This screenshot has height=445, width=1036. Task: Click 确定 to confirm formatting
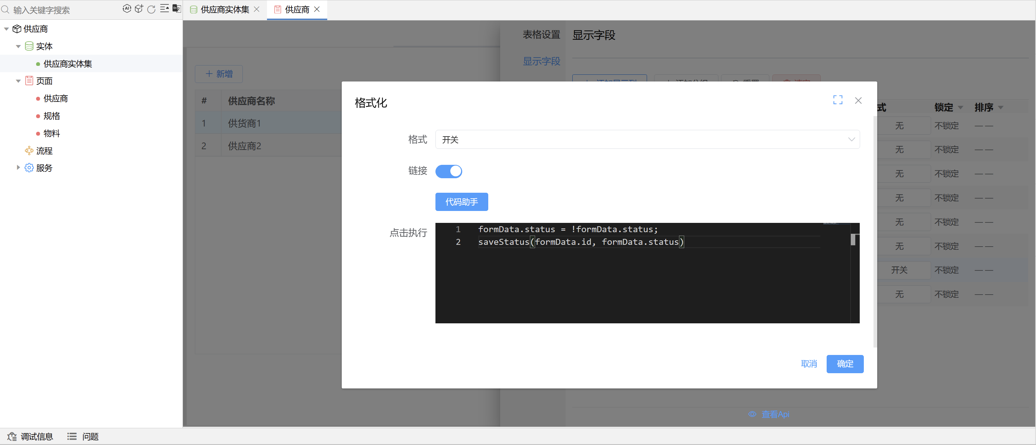click(x=844, y=364)
